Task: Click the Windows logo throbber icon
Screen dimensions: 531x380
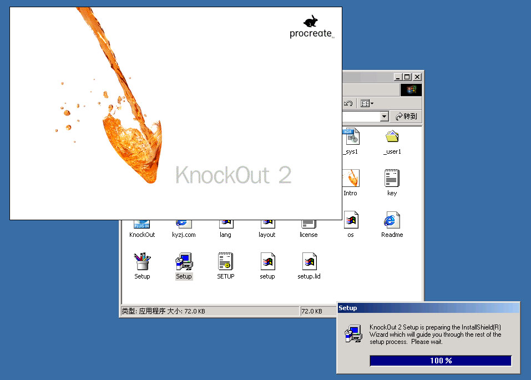Action: tap(411, 90)
